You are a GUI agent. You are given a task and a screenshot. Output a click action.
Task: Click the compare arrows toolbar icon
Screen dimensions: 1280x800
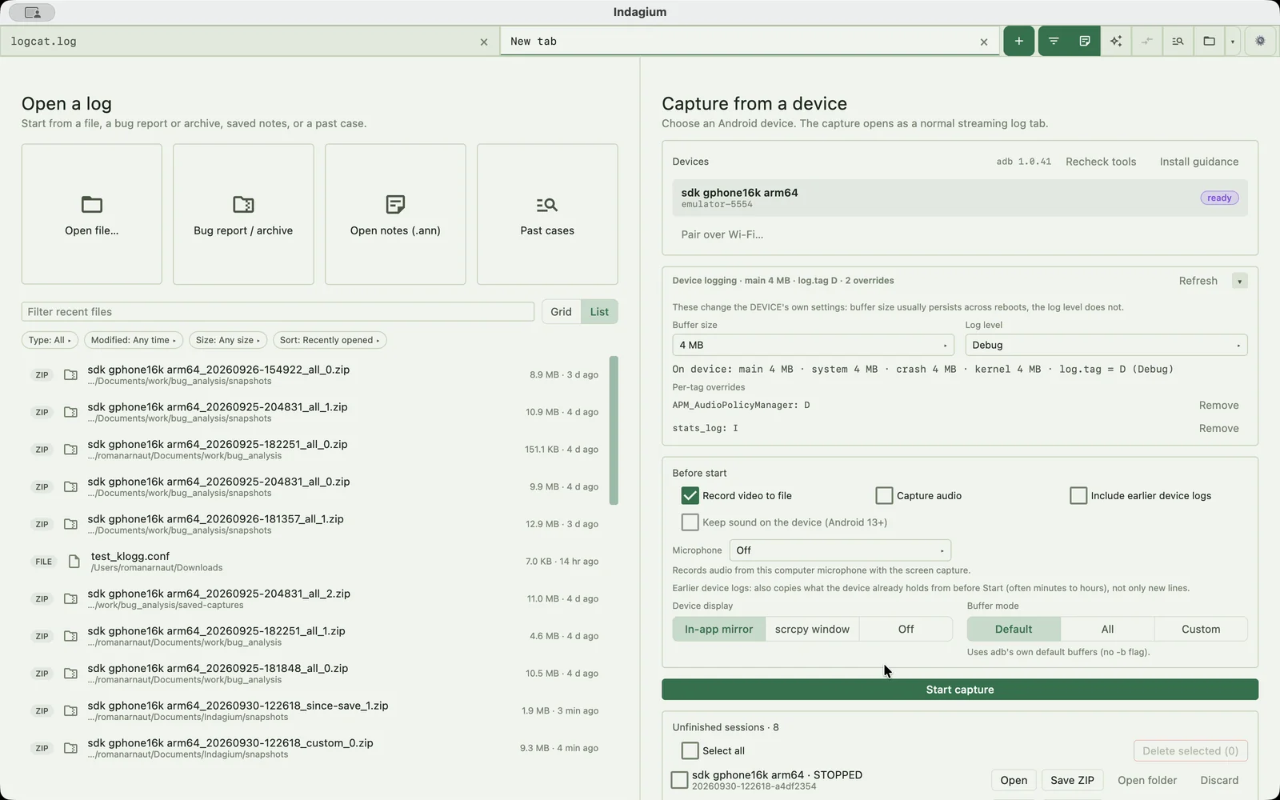[x=1147, y=41]
